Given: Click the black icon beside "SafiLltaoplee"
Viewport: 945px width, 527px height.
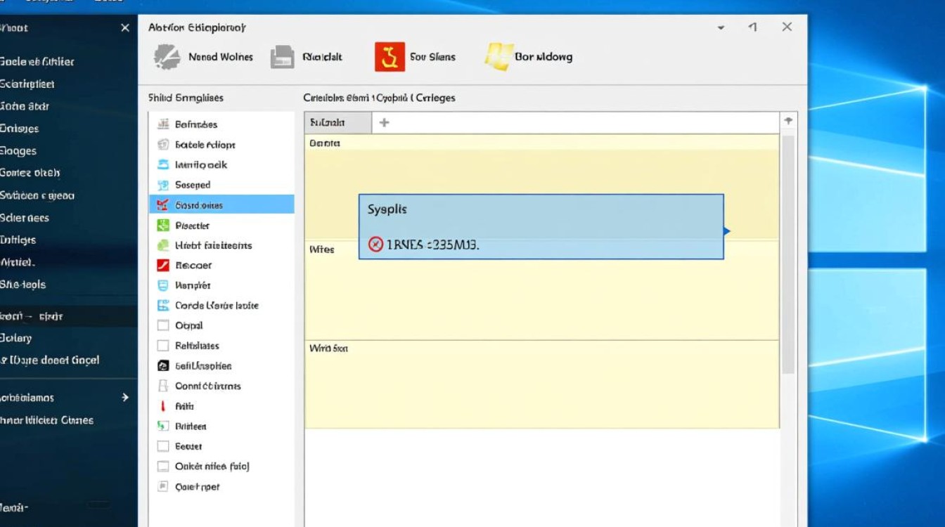Looking at the screenshot, I should coord(163,366).
